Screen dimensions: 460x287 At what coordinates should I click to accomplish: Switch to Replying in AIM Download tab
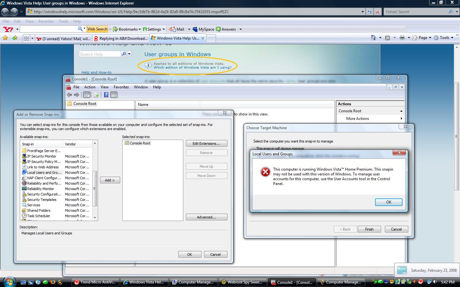(x=121, y=39)
